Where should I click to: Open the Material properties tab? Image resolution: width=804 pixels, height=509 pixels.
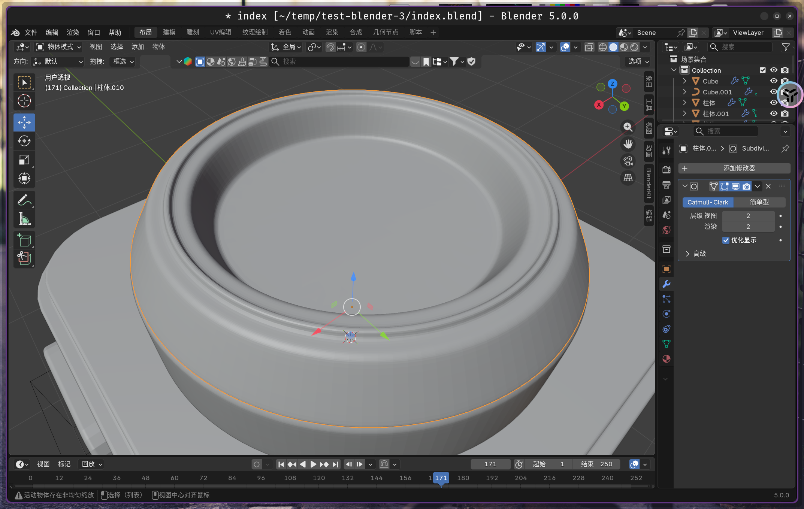[x=667, y=359]
